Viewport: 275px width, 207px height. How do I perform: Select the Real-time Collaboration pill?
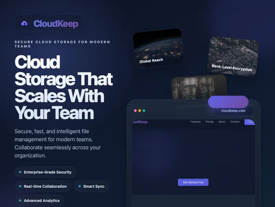[x=43, y=186]
